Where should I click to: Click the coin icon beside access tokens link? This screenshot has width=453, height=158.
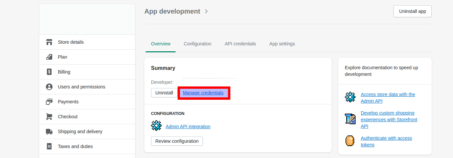pyautogui.click(x=350, y=141)
